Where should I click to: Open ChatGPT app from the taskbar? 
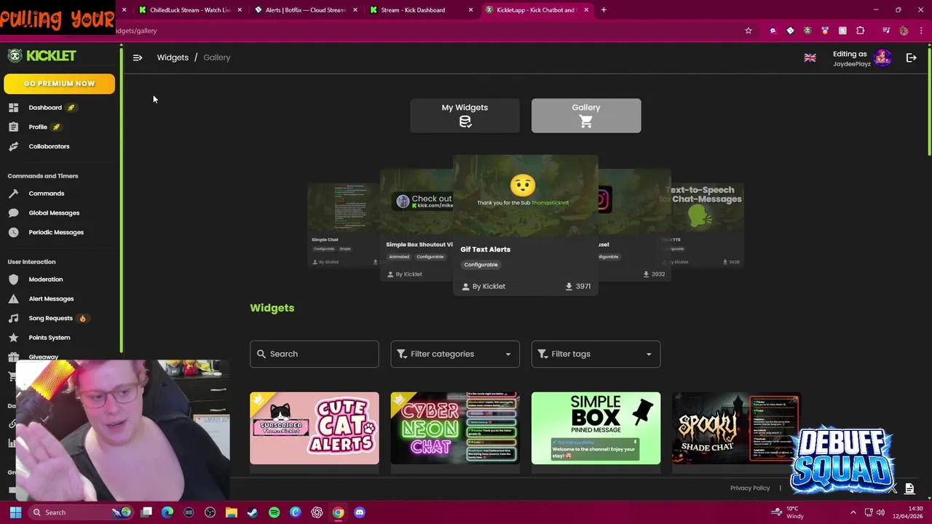pyautogui.click(x=317, y=512)
